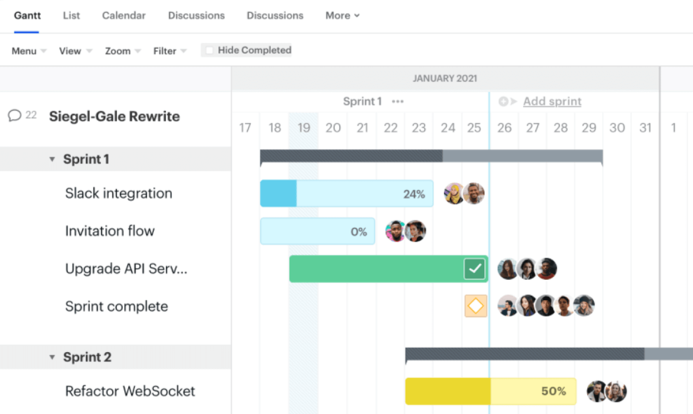
Task: Open the View menu
Action: tap(74, 51)
